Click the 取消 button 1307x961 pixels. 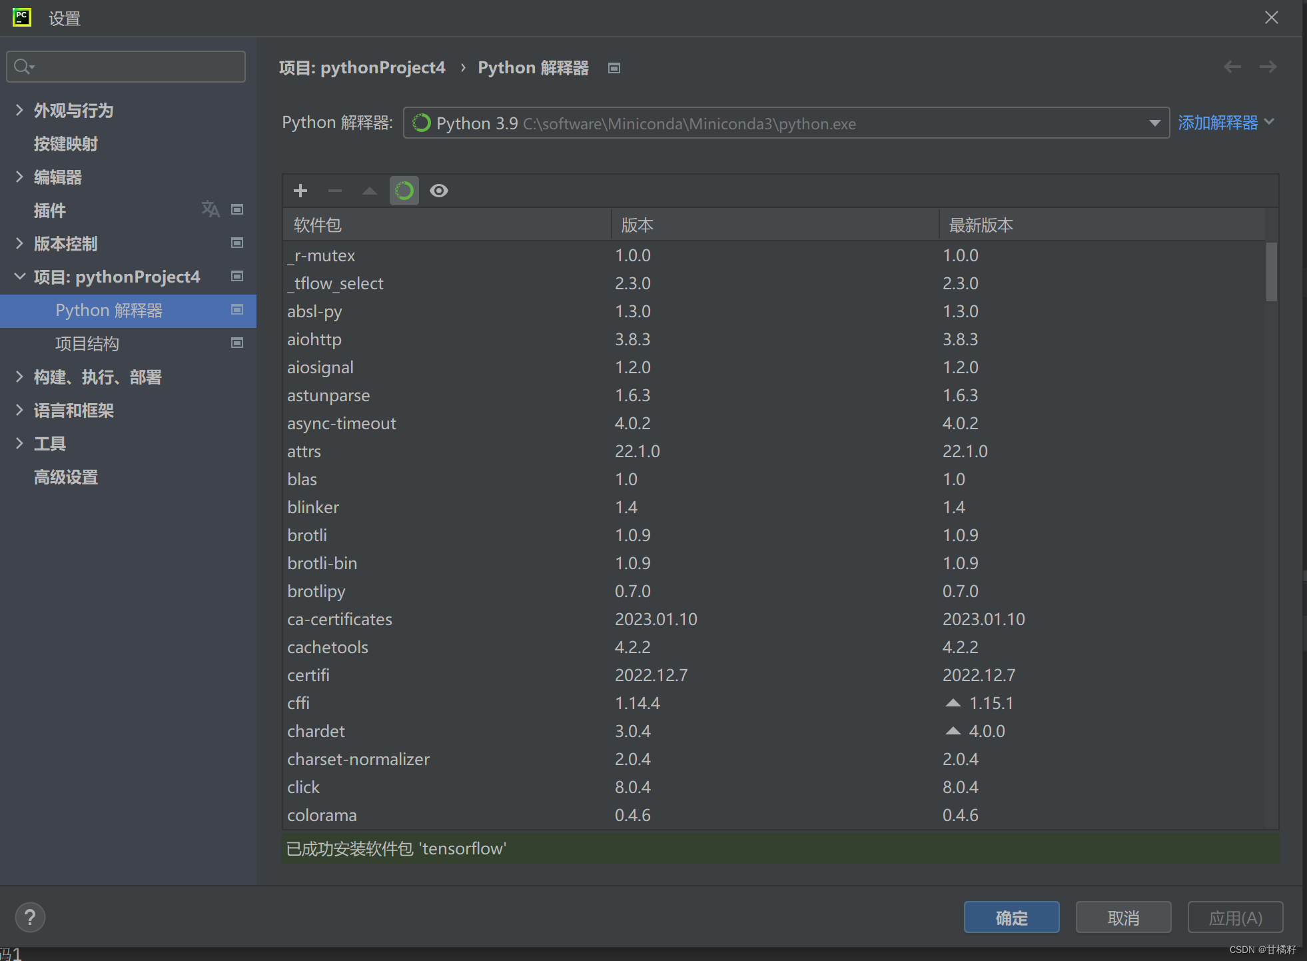pos(1122,918)
